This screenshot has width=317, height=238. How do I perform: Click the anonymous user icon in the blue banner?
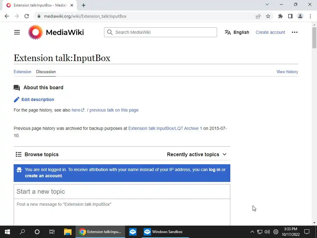(19, 170)
